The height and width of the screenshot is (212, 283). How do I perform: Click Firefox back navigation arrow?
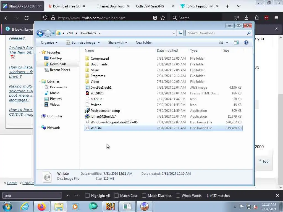pyautogui.click(x=7, y=18)
